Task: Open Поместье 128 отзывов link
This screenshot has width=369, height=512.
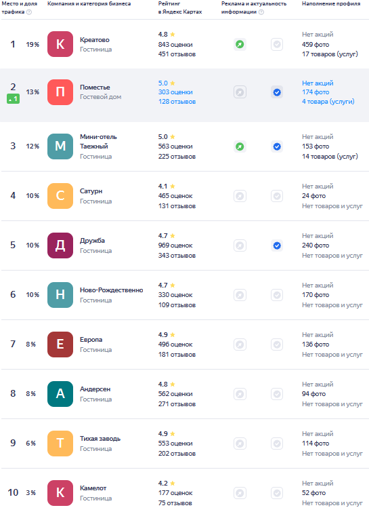Action: tap(177, 102)
